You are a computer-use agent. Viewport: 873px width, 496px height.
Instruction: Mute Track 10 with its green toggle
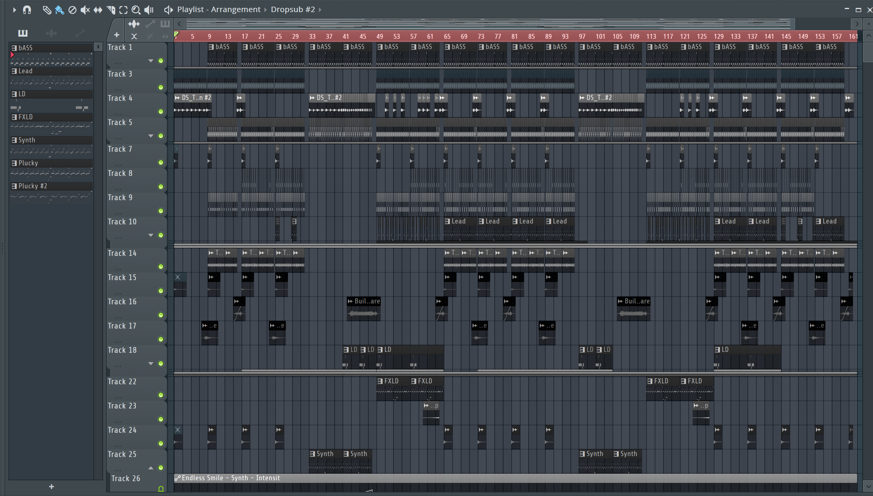tap(161, 235)
